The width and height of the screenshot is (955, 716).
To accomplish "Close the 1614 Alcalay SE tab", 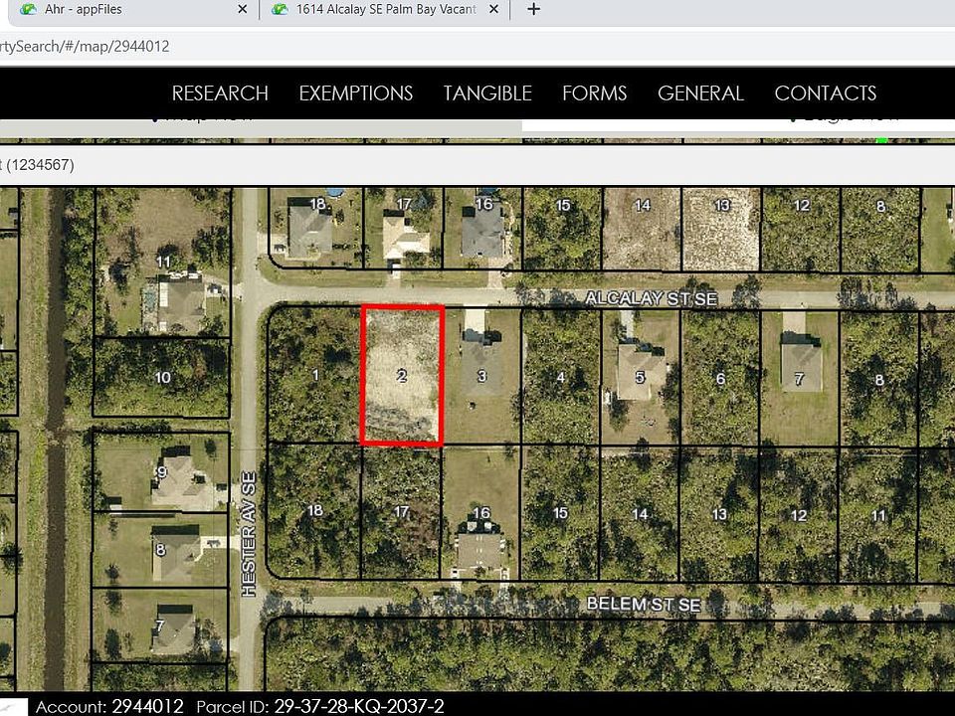I will pyautogui.click(x=494, y=9).
